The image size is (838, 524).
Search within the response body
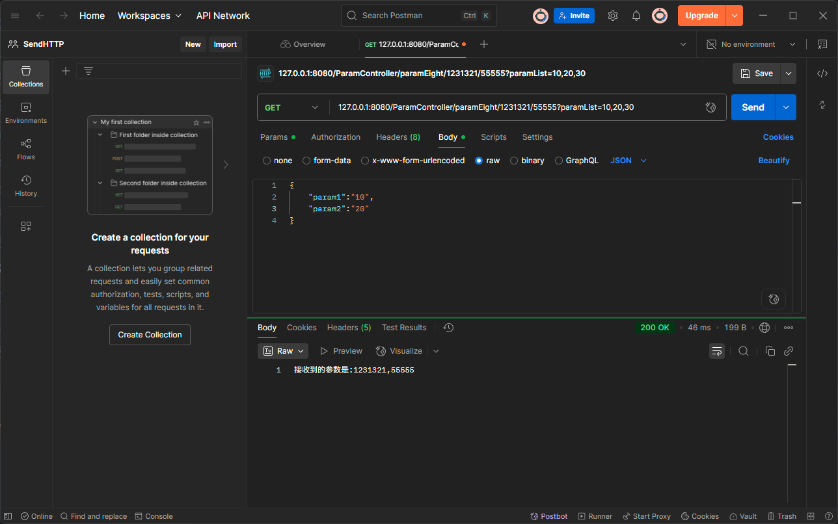tap(744, 351)
